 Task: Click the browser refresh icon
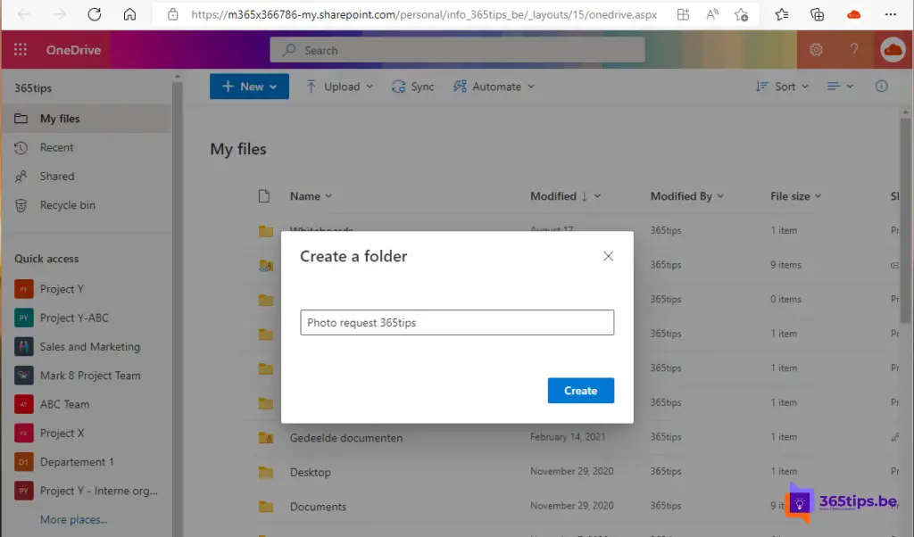point(94,14)
